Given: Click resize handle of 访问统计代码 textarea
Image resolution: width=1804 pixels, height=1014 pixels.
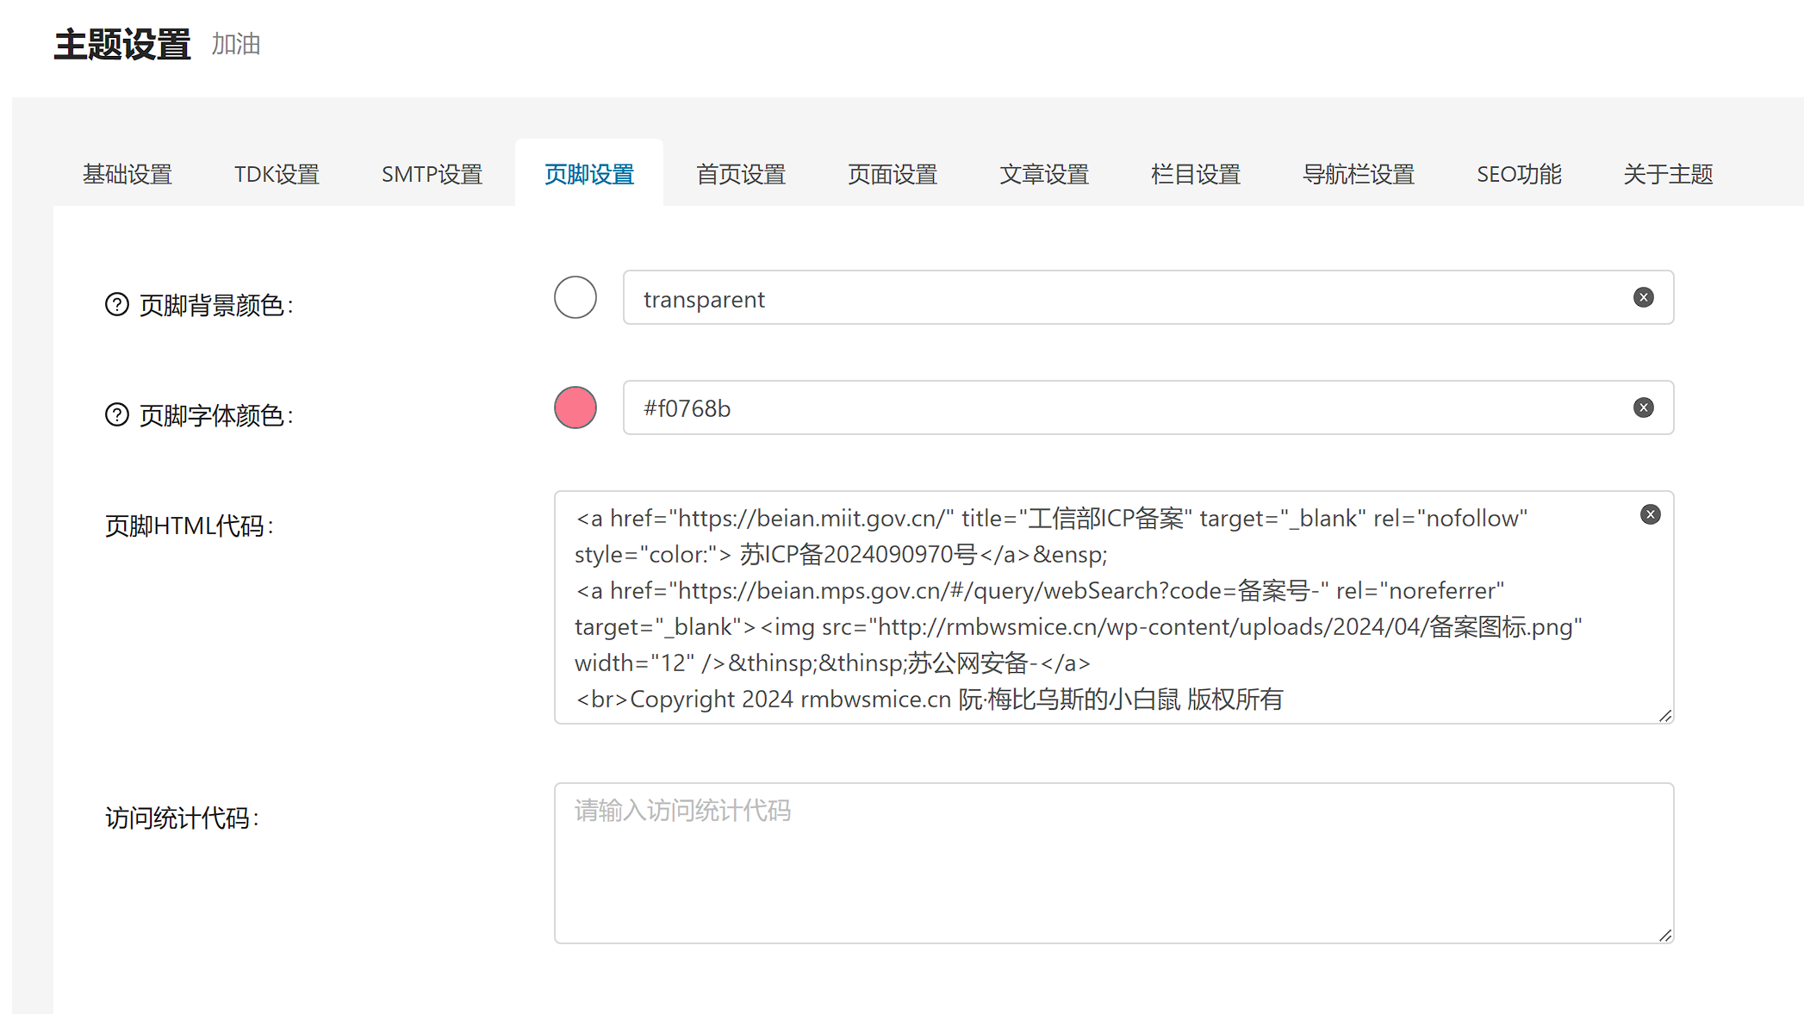Looking at the screenshot, I should [x=1665, y=936].
